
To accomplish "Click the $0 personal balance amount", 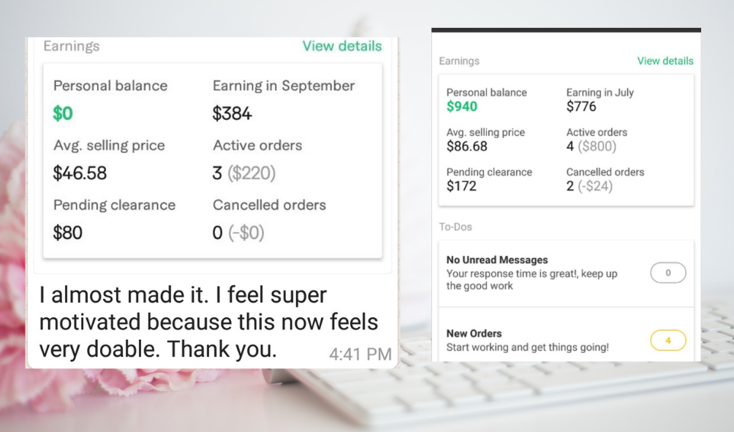I will pos(63,113).
